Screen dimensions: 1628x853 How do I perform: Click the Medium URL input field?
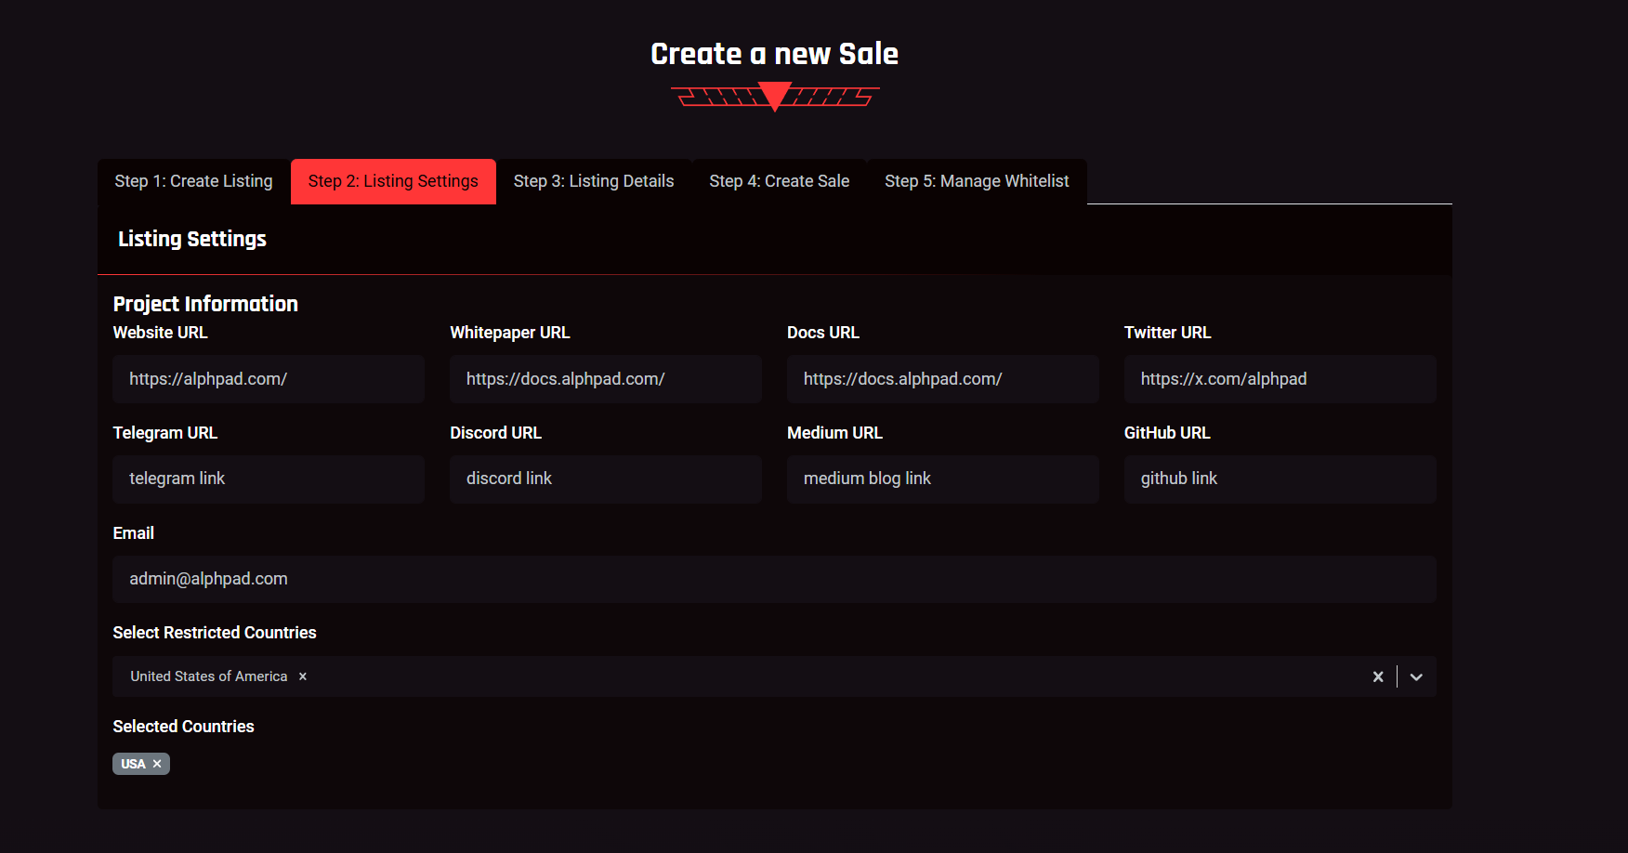tap(942, 479)
